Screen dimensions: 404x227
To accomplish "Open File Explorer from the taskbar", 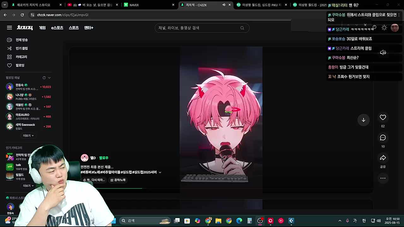I will (218, 221).
